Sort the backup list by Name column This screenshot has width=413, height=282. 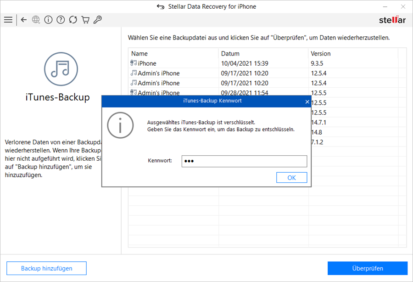173,53
